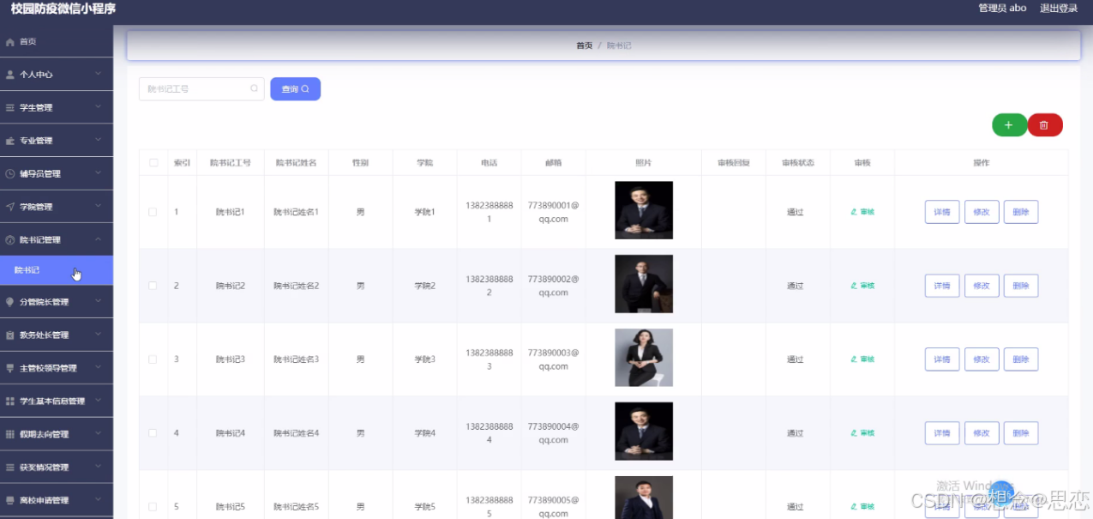Click the 获奖情况管理 sidebar icon
The height and width of the screenshot is (519, 1093).
coord(10,468)
